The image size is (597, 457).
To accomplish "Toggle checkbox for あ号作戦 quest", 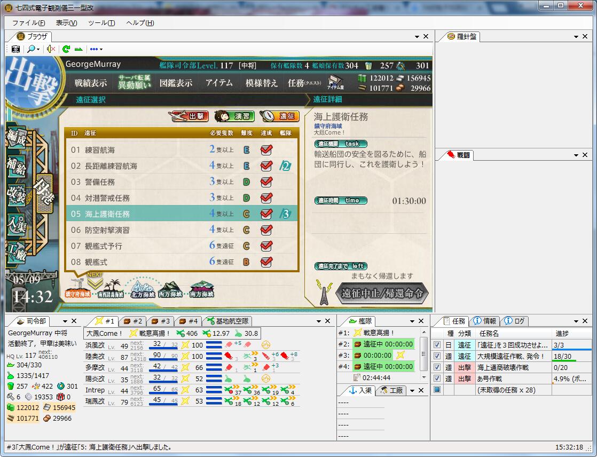I will coord(437,379).
